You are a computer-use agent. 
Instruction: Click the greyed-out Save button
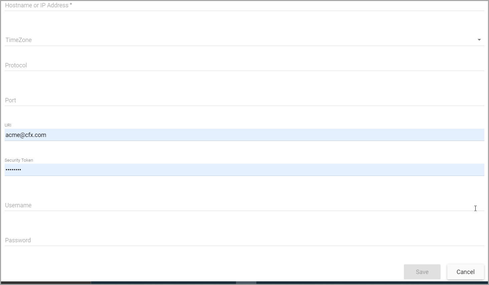pos(422,272)
